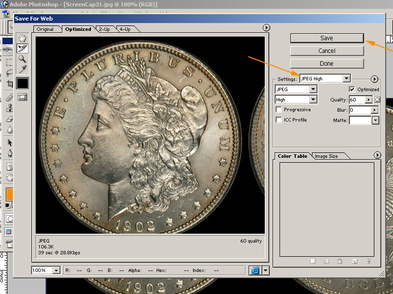Click the black eyedropper color swatch
The height and width of the screenshot is (294, 393).
pyautogui.click(x=23, y=83)
